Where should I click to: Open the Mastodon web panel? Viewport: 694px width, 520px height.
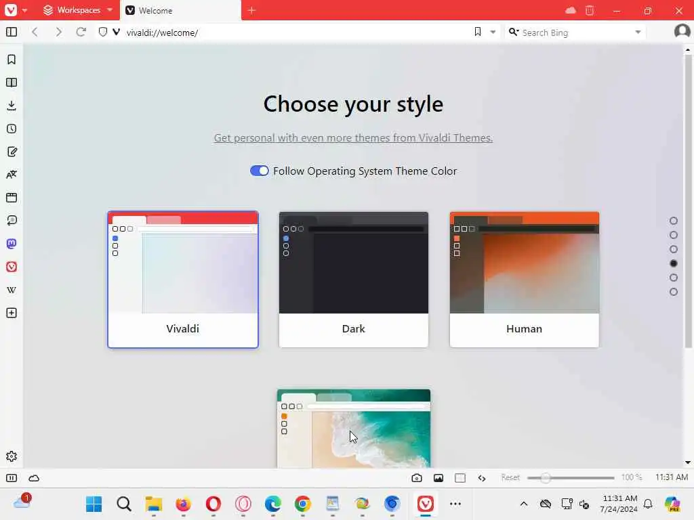tap(12, 244)
